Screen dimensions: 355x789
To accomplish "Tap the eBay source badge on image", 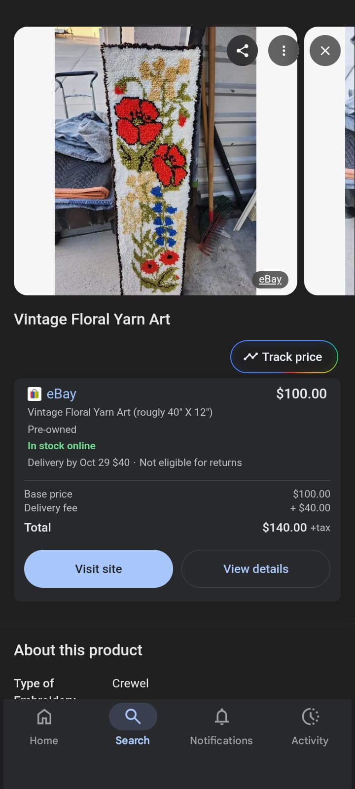I will point(270,280).
